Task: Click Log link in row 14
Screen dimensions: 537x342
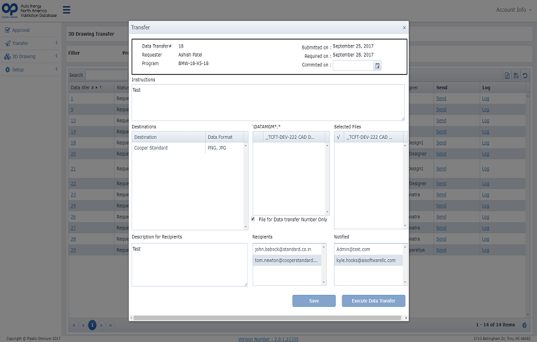Action: (x=486, y=132)
